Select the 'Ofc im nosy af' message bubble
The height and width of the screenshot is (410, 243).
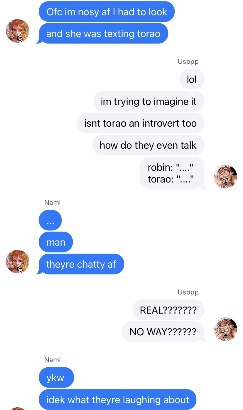tap(107, 12)
